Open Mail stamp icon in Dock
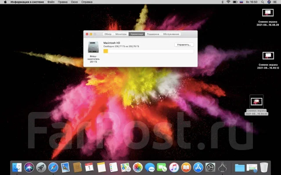 (x=65, y=168)
